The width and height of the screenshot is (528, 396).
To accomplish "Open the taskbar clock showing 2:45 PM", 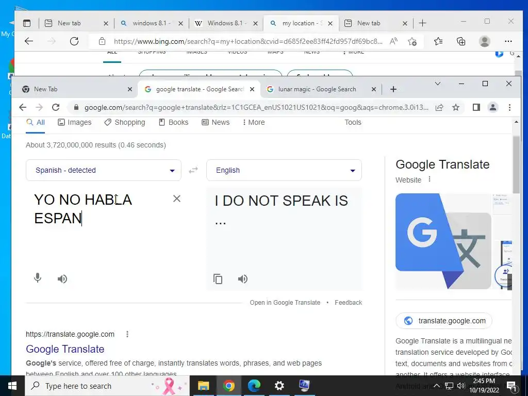I will click(484, 386).
